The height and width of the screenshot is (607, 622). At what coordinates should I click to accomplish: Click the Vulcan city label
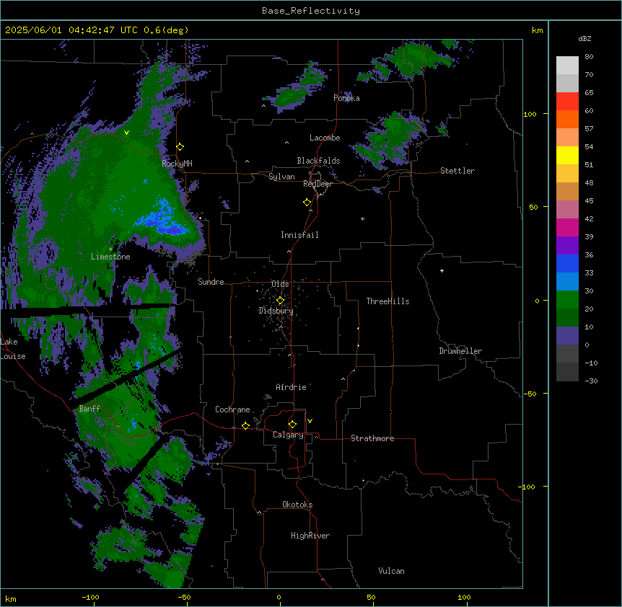tap(392, 571)
